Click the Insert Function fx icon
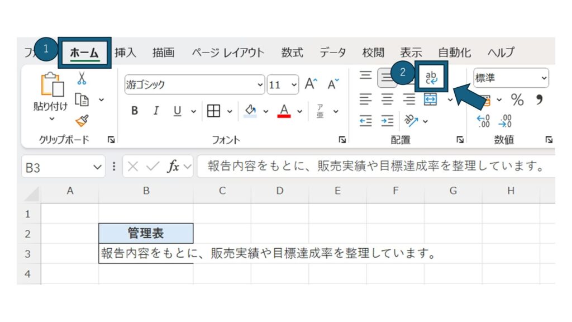Viewport: 572px width, 322px height. [x=174, y=167]
